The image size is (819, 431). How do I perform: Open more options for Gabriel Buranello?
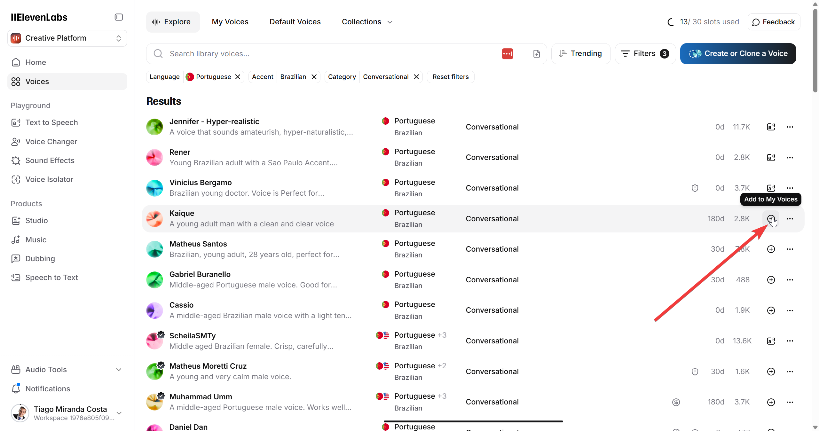(x=790, y=280)
